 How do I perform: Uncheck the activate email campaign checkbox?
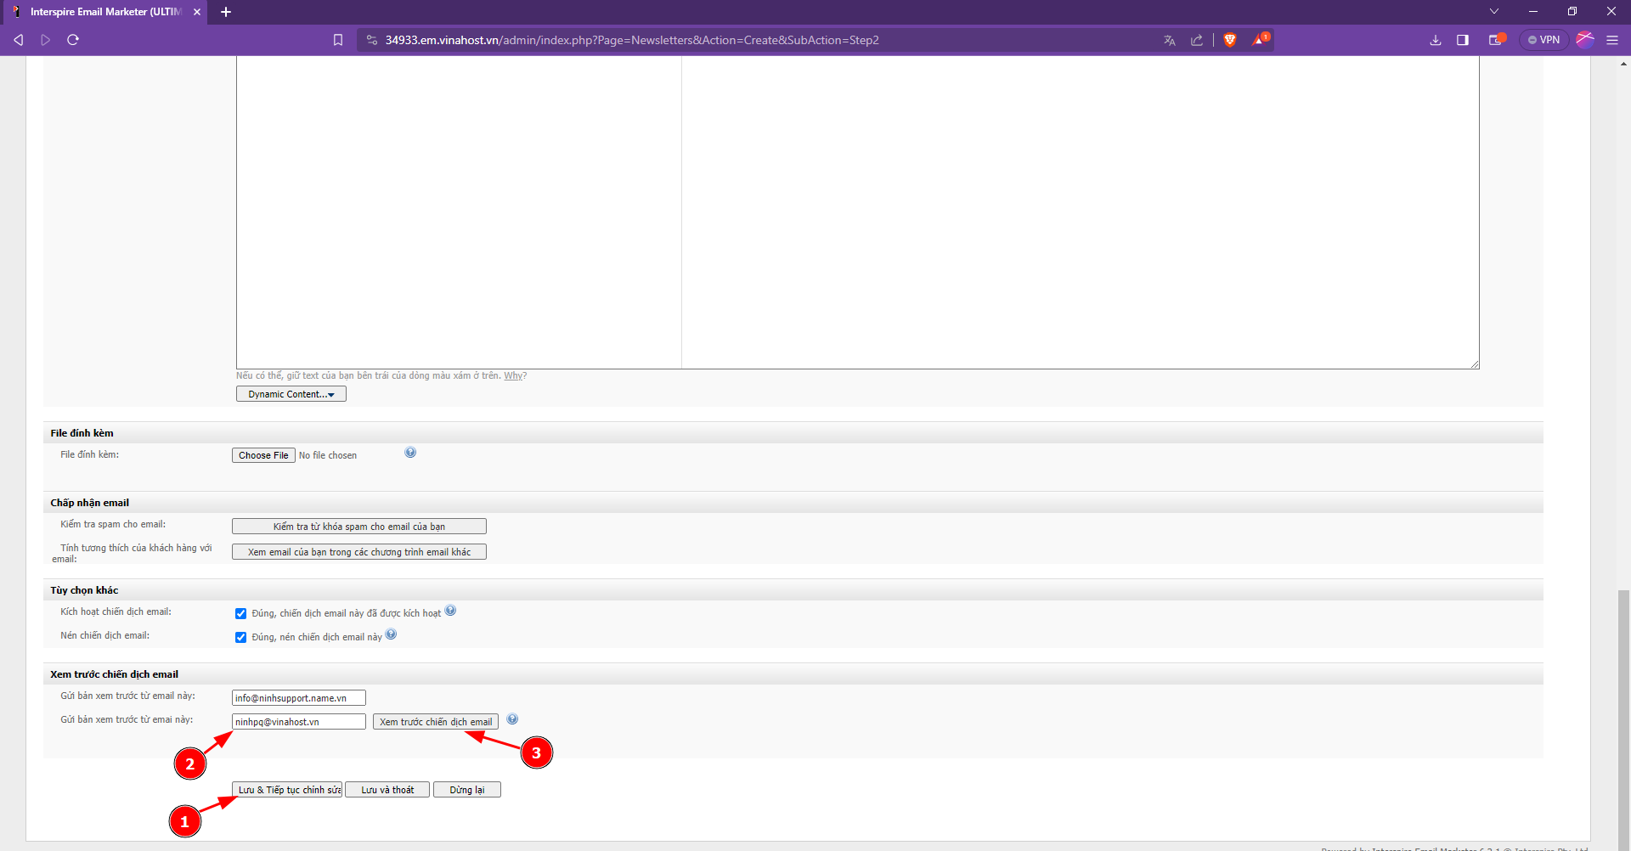tap(240, 613)
